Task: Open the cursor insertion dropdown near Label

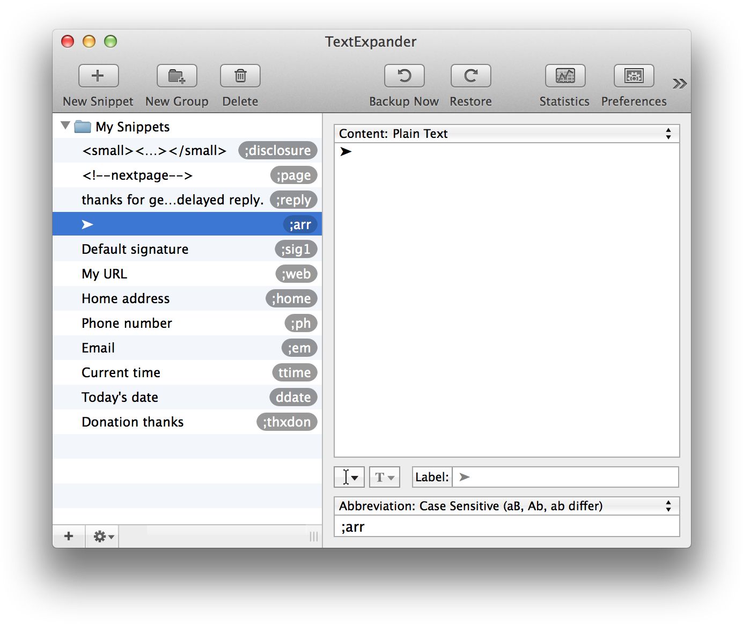Action: (x=349, y=476)
